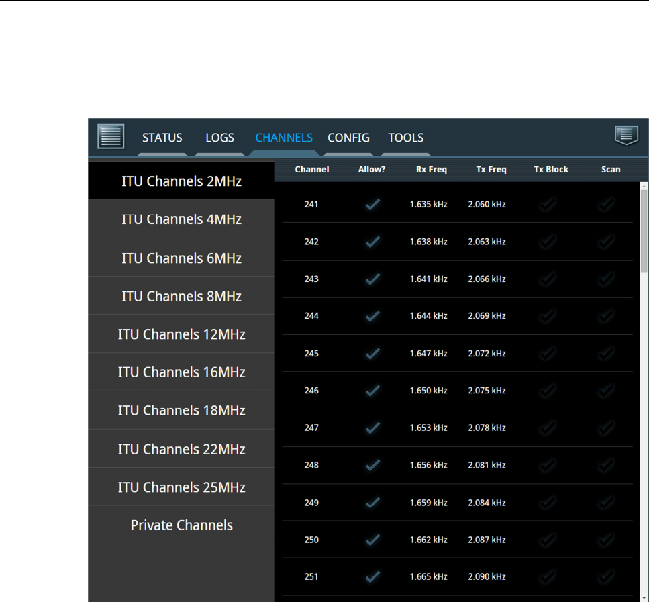This screenshot has width=649, height=602.
Task: Toggle Allow checkmark for channel 245
Action: 372,353
